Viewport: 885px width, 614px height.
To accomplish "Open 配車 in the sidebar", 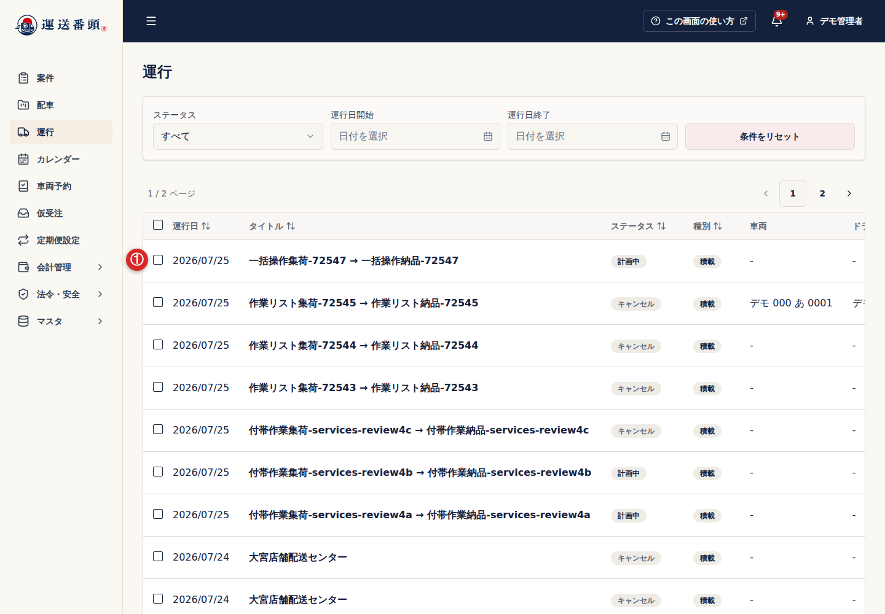I will (x=61, y=105).
